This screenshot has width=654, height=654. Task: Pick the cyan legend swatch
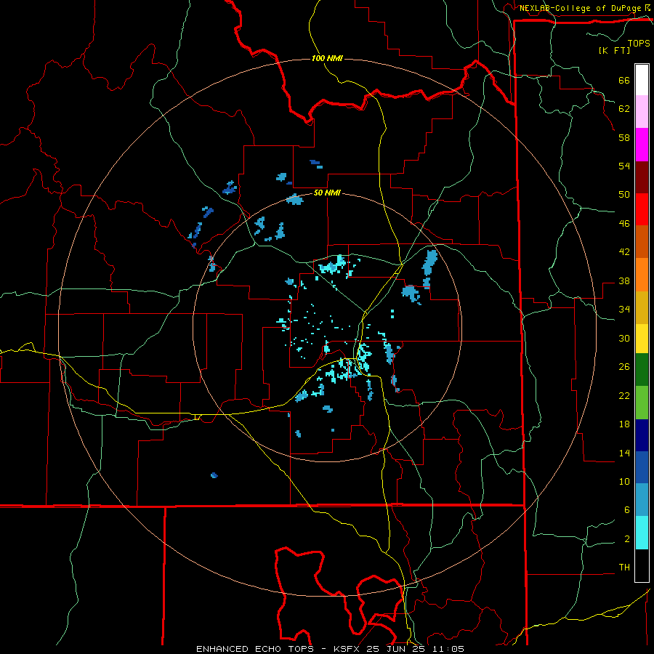pos(642,533)
